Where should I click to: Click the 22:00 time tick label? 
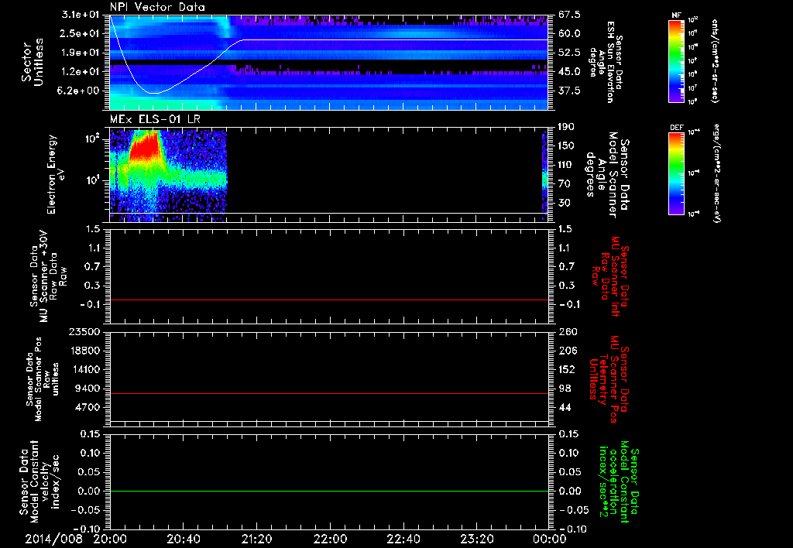(x=330, y=539)
